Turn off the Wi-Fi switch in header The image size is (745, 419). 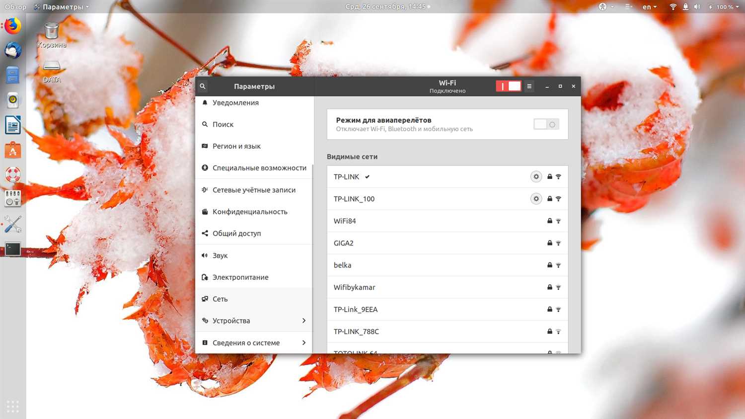(509, 86)
